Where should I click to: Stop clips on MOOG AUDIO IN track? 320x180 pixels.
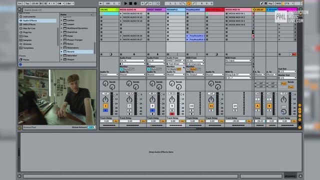tap(121, 54)
